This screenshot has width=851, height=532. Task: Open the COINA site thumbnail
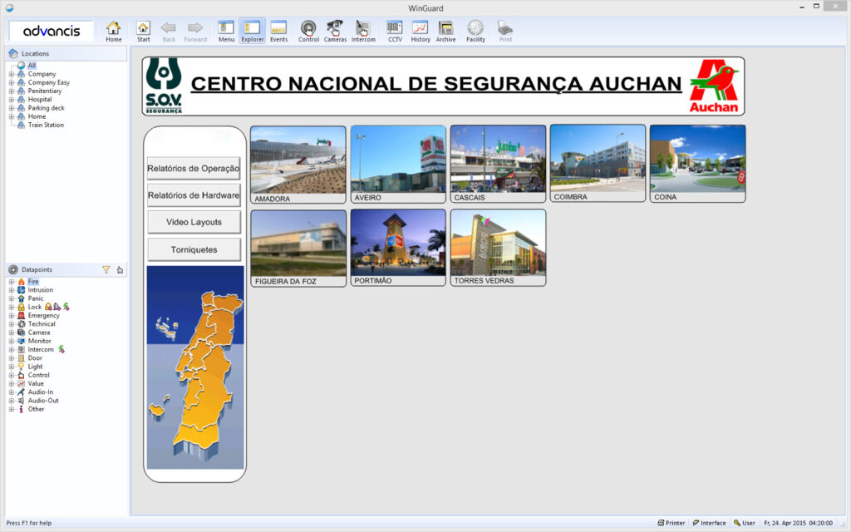click(x=698, y=164)
